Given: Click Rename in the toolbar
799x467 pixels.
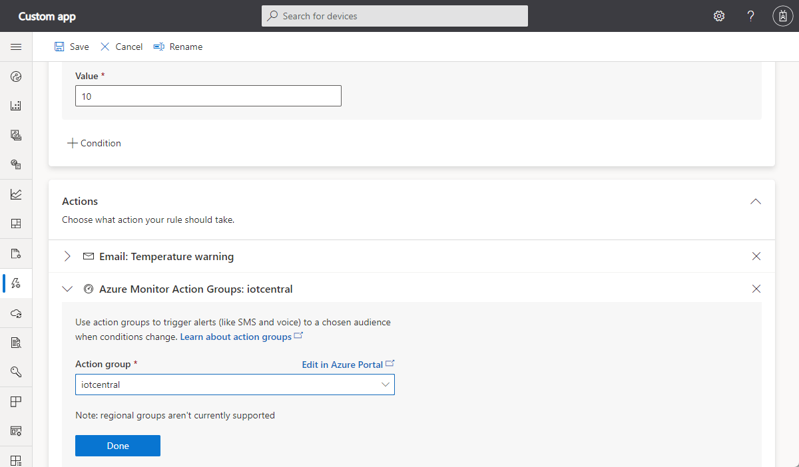Looking at the screenshot, I should tap(178, 47).
